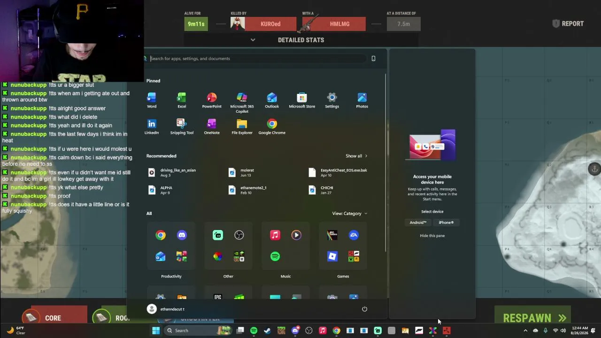
Task: Launch Microsoft 365 Copilot
Action: coord(242,102)
